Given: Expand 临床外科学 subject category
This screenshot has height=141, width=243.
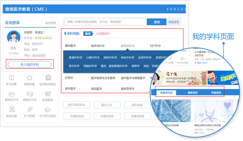Looking at the screenshot, I should pos(128,46).
